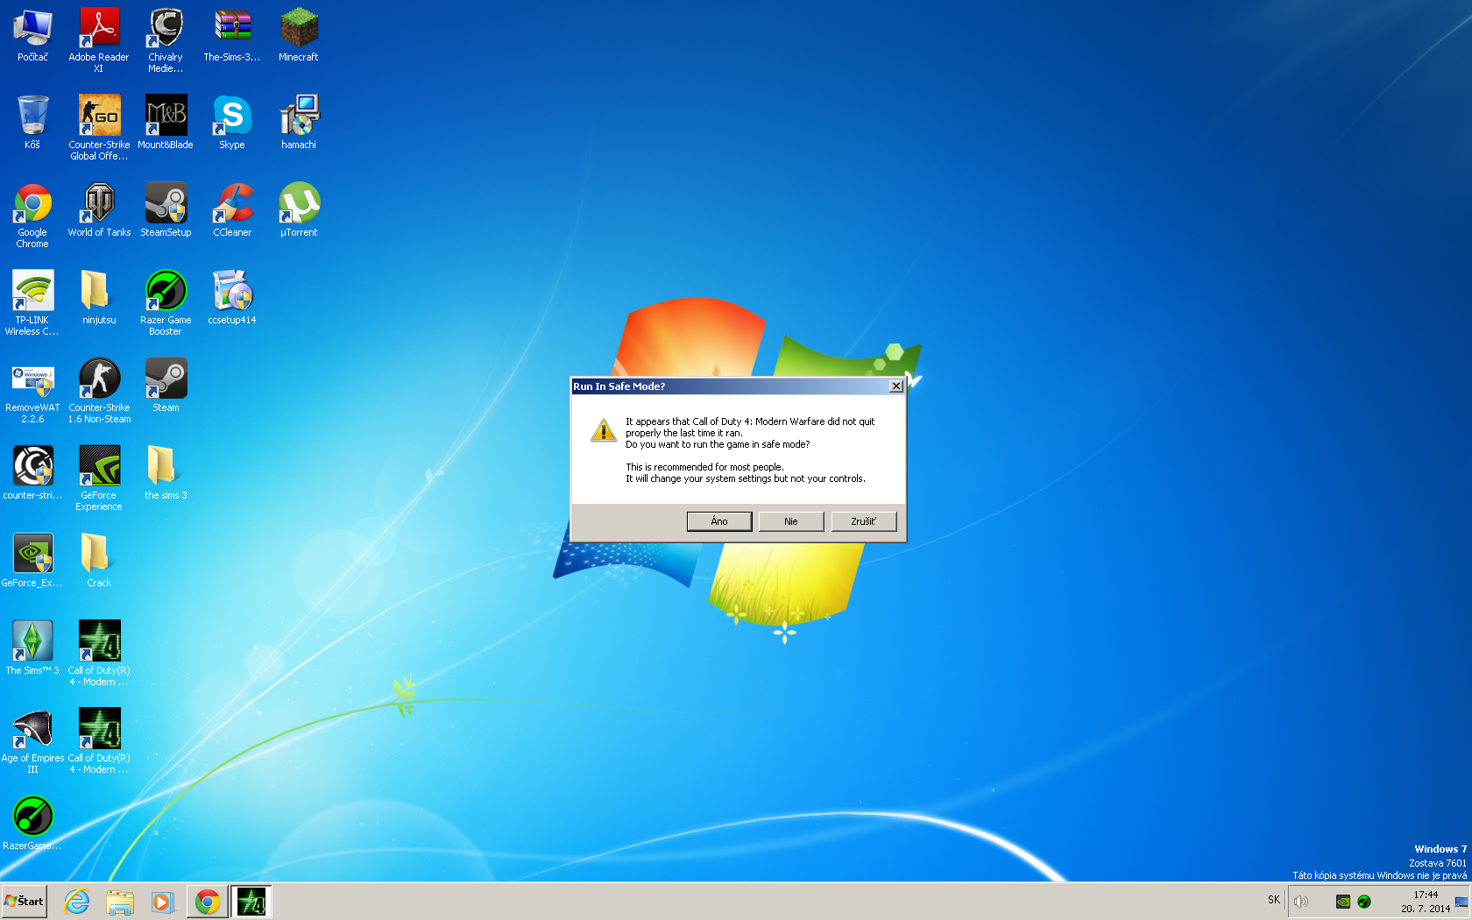Screen dimensions: 1472x920
Task: Select 'the sims 3' folder
Action: click(x=166, y=473)
